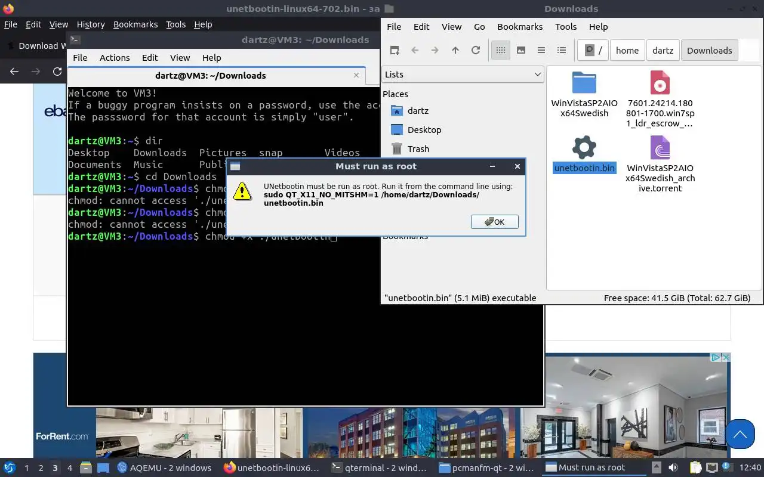Open AQEMU taskbar entry
The height and width of the screenshot is (477, 764).
tap(164, 468)
